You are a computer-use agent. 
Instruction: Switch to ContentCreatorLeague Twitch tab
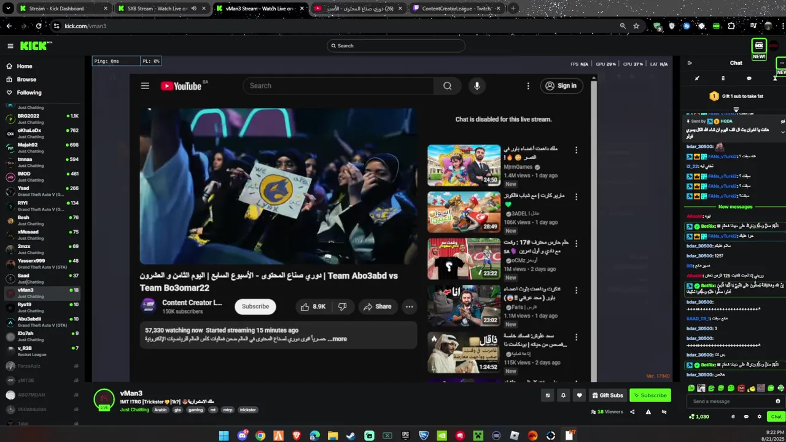(456, 9)
